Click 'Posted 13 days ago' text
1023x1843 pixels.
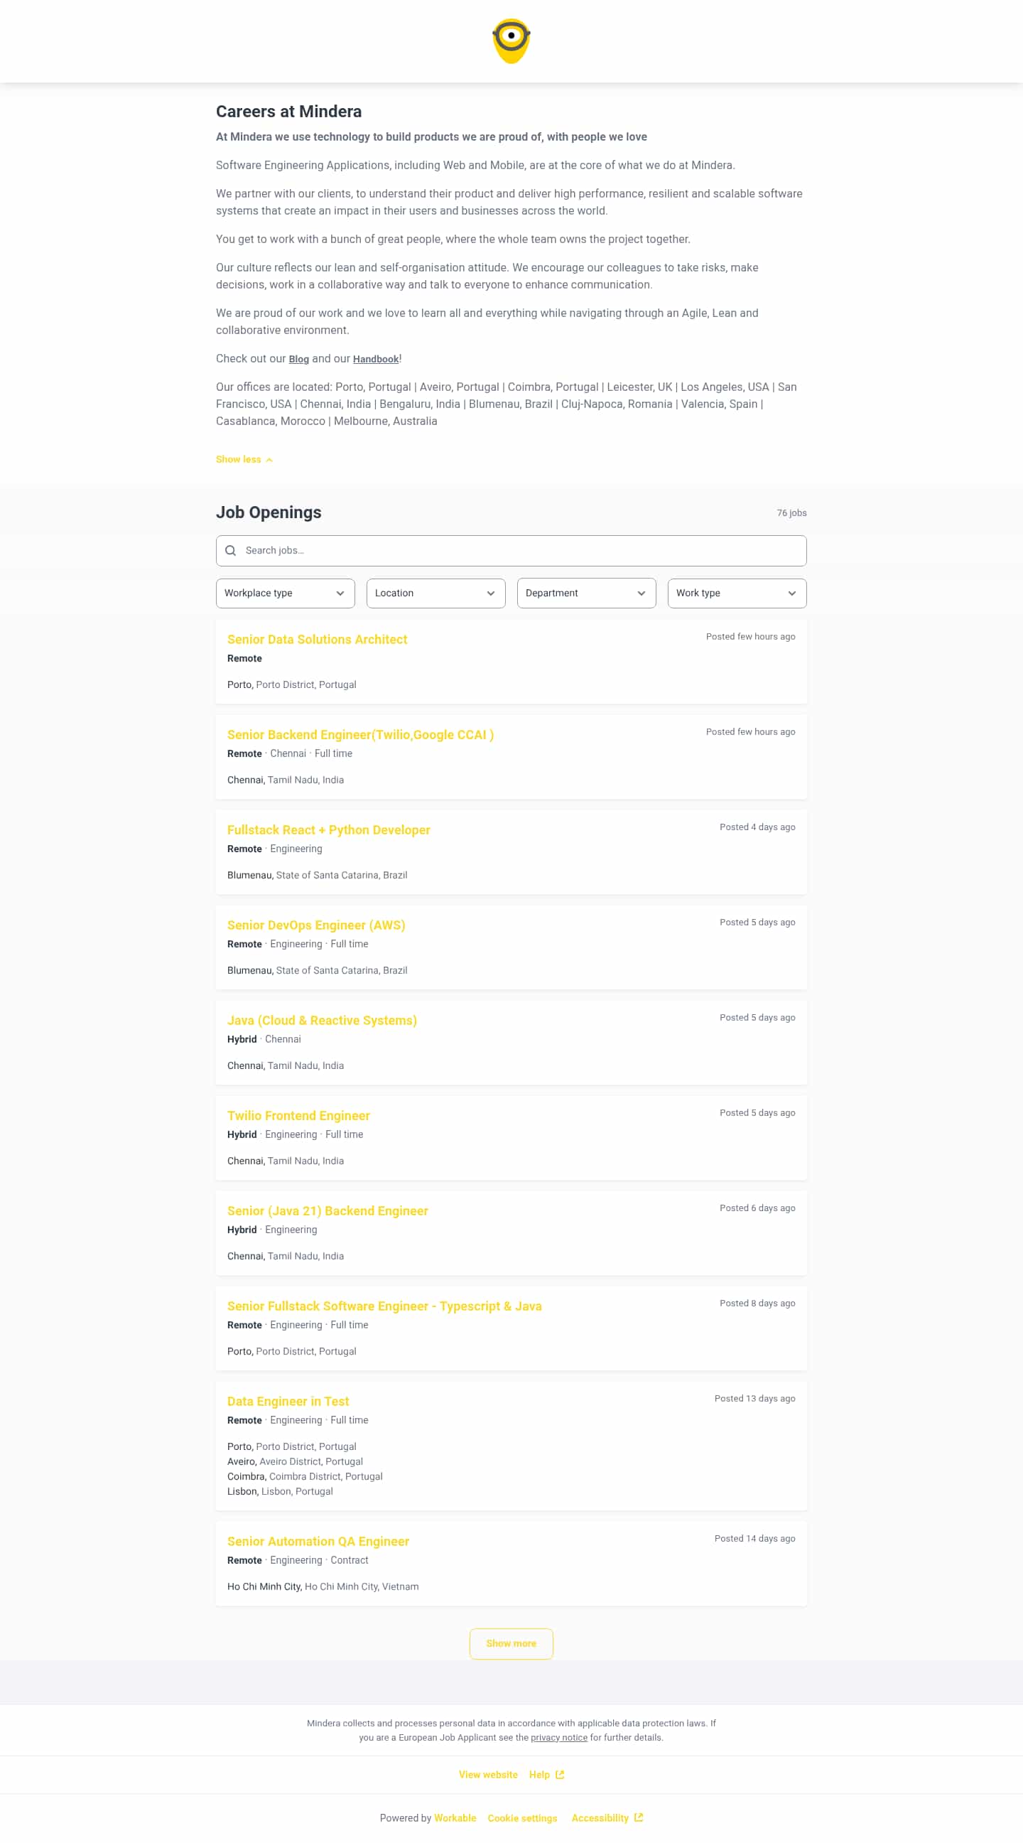point(754,1397)
